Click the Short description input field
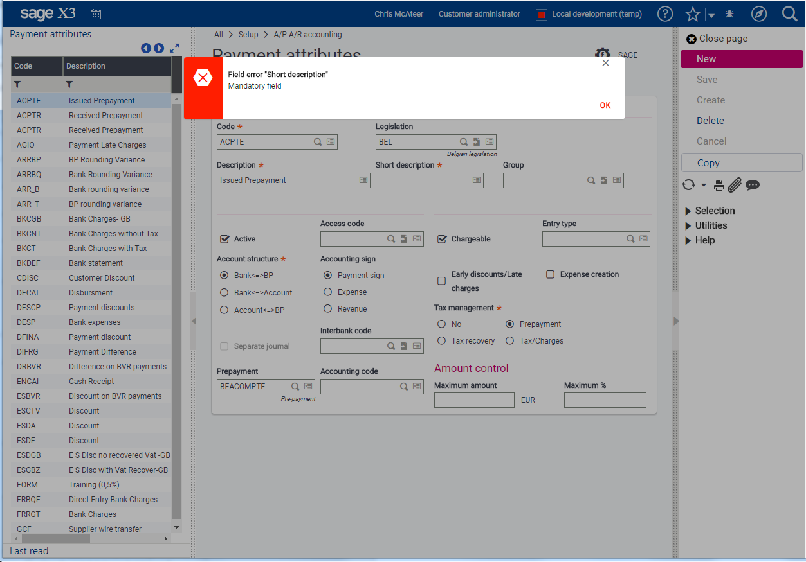The image size is (806, 562). click(x=430, y=180)
